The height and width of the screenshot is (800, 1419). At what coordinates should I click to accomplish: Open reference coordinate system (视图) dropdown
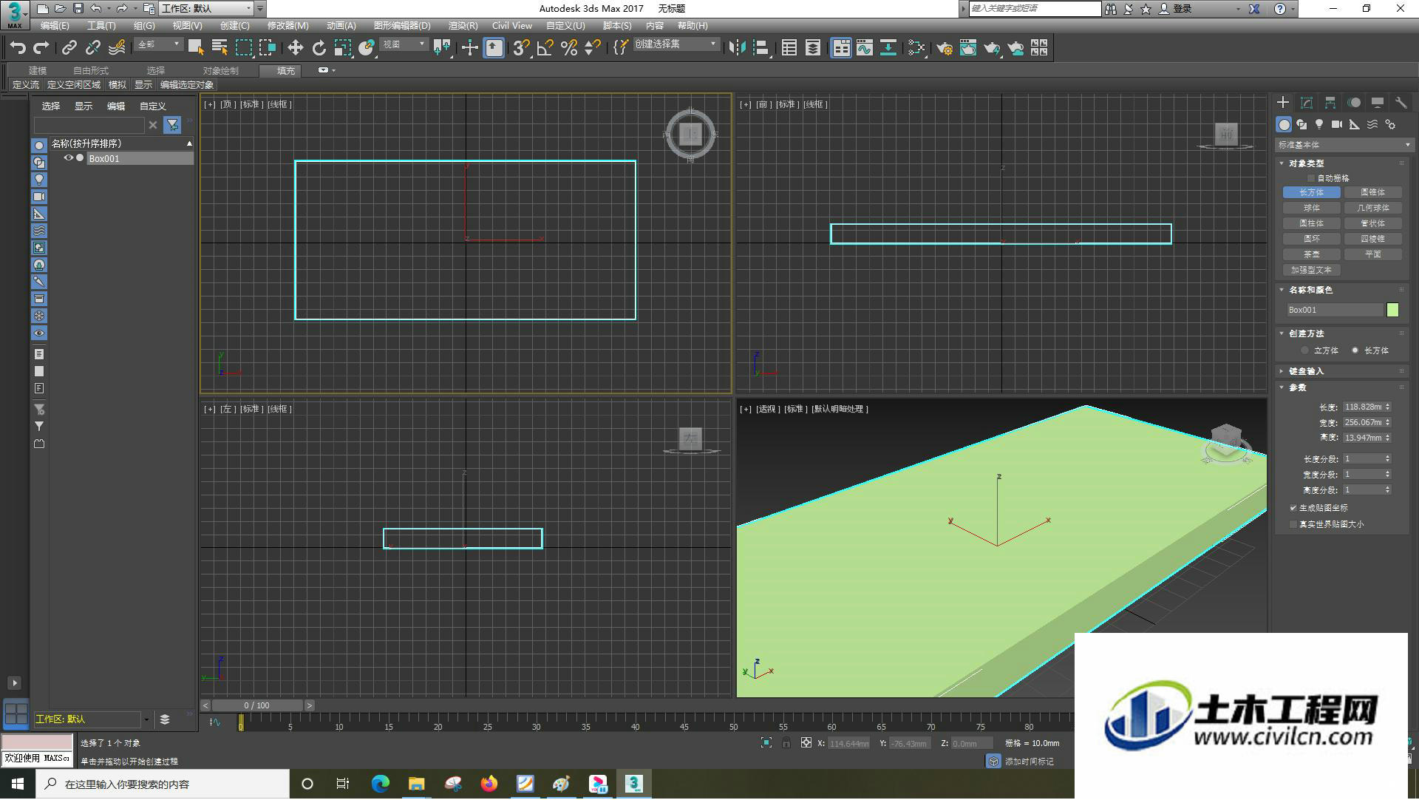click(404, 44)
